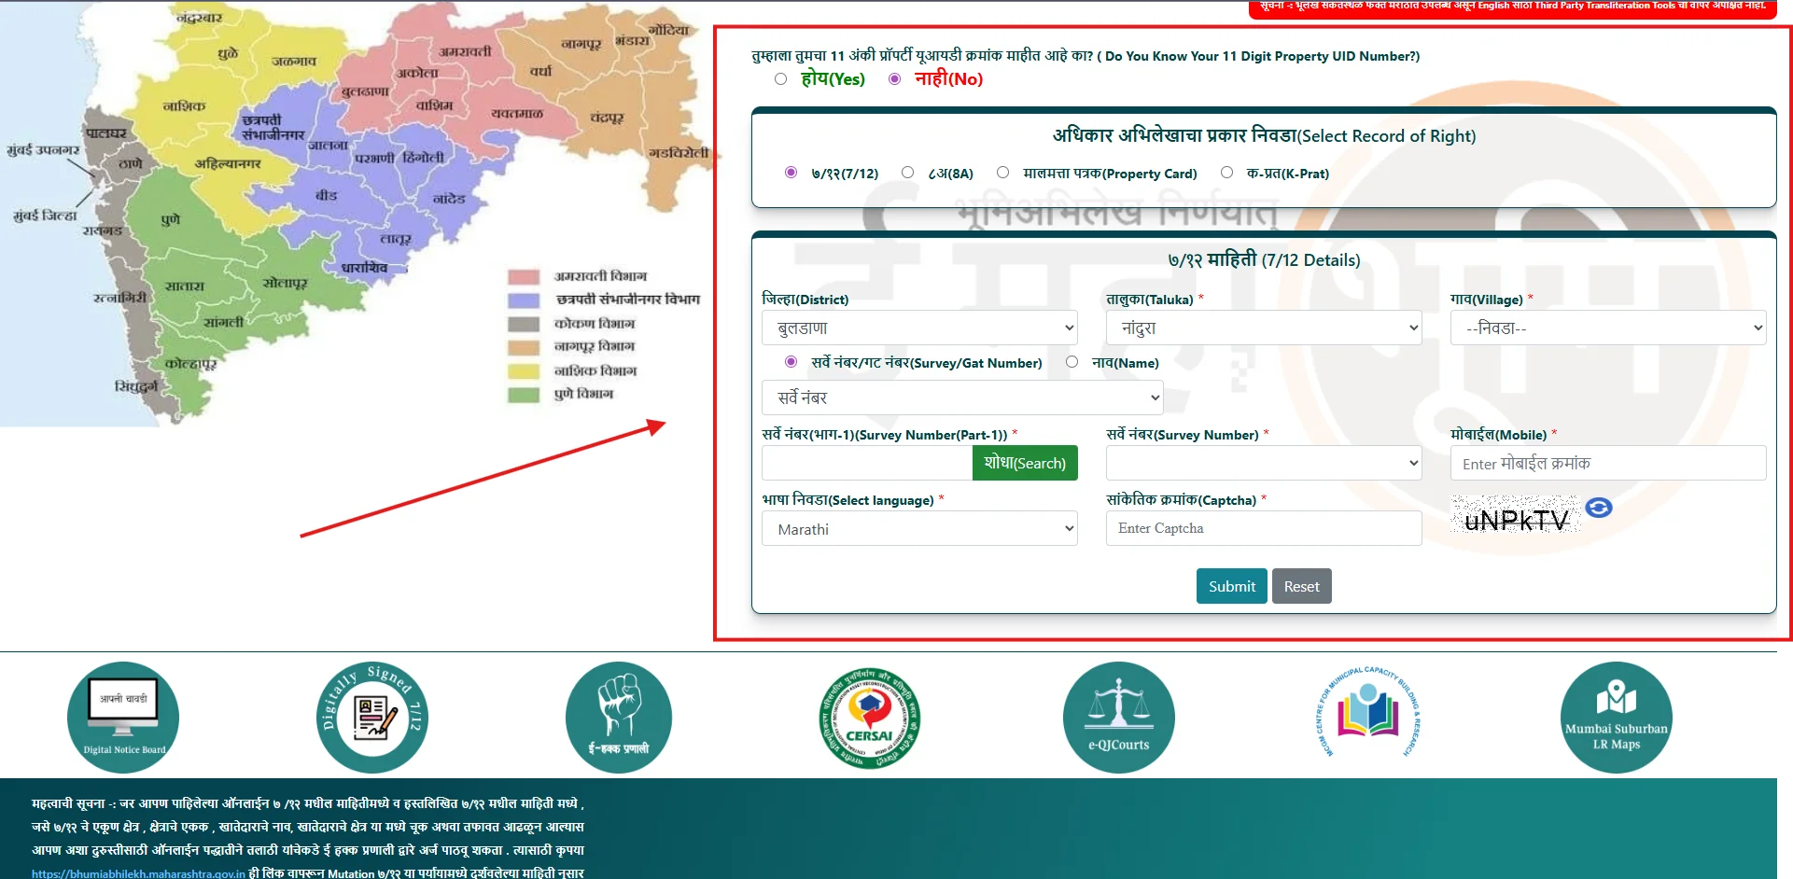1793x879 pixels.
Task: Open the भाषा निवडा language dropdown
Action: click(919, 528)
